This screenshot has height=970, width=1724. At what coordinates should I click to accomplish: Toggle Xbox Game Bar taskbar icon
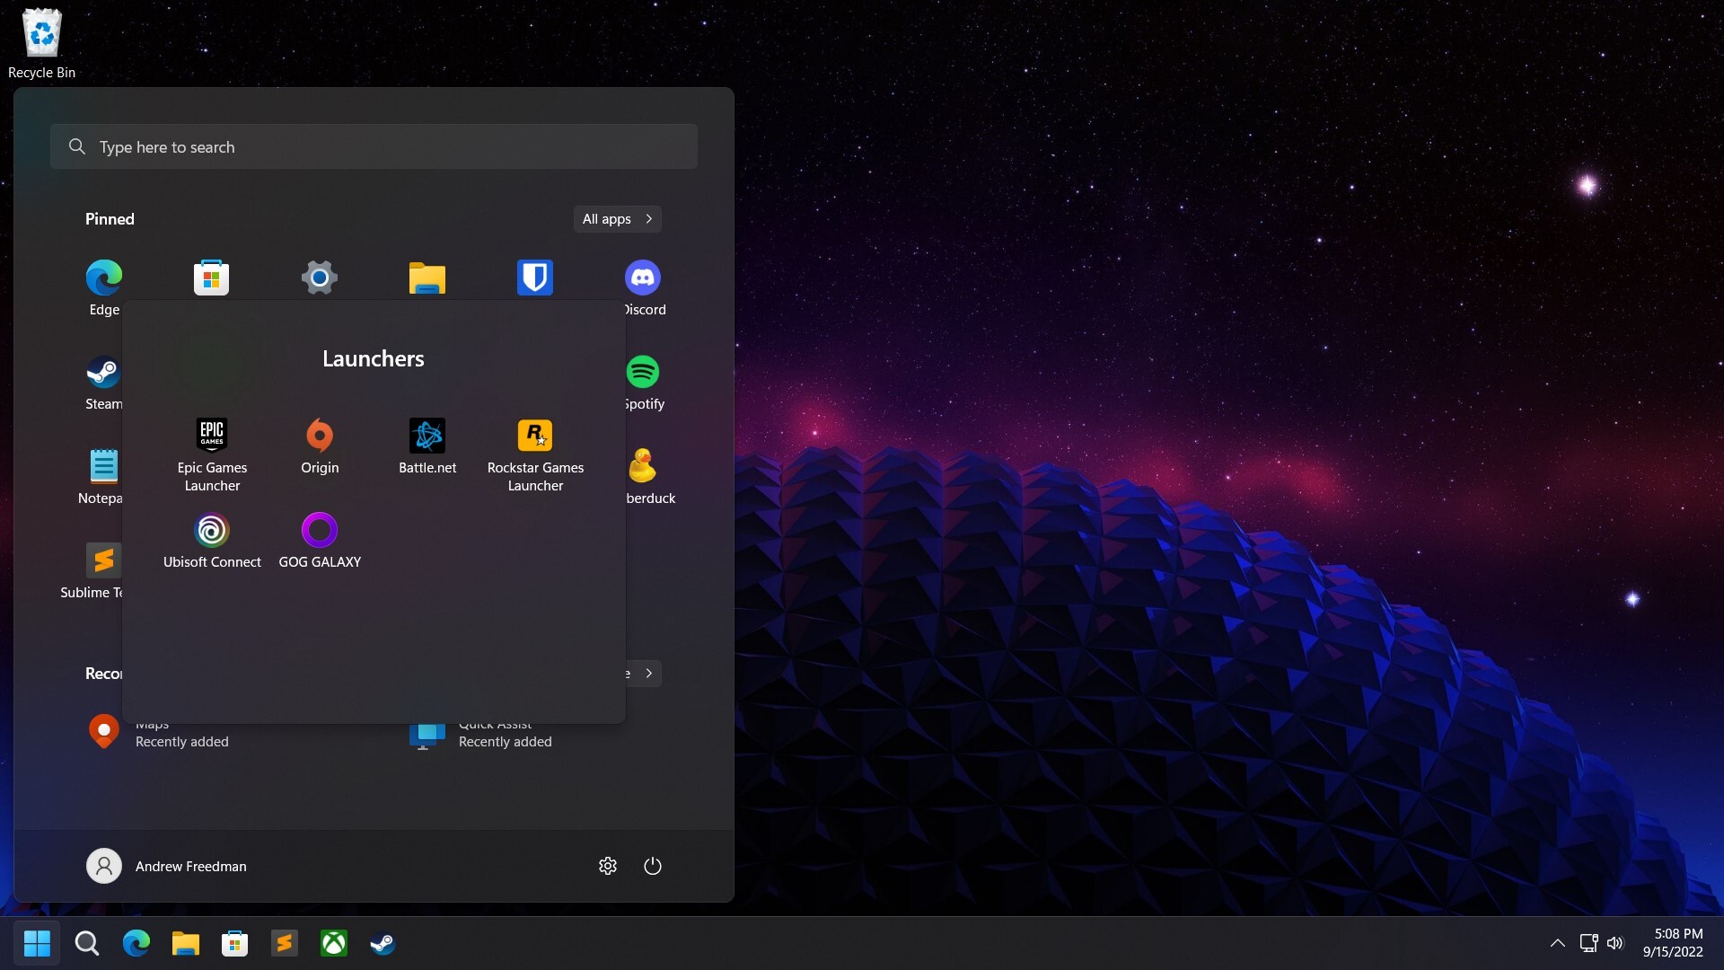tap(334, 943)
